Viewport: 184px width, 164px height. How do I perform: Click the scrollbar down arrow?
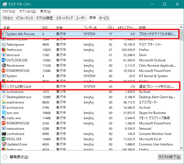pos(181,148)
